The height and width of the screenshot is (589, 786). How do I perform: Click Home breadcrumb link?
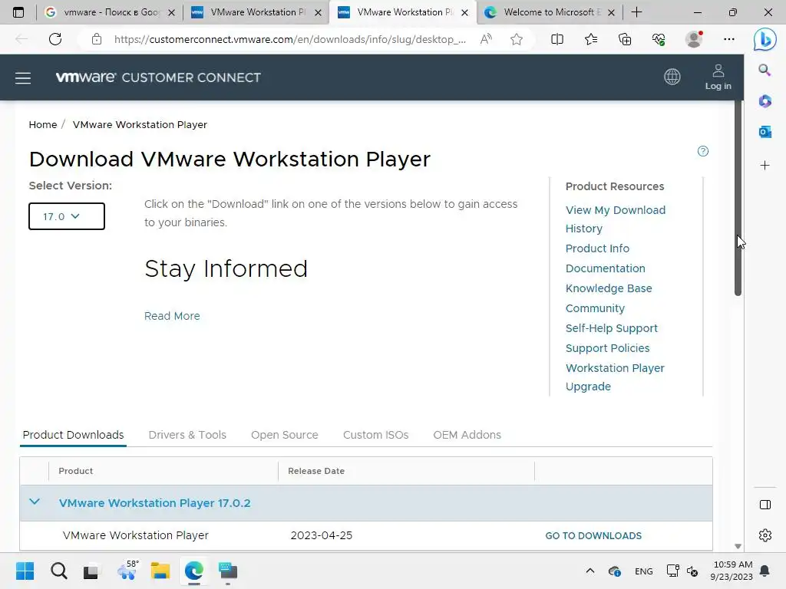pos(43,125)
